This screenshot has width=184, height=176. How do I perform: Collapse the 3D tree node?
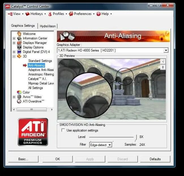pyautogui.click(x=14, y=57)
